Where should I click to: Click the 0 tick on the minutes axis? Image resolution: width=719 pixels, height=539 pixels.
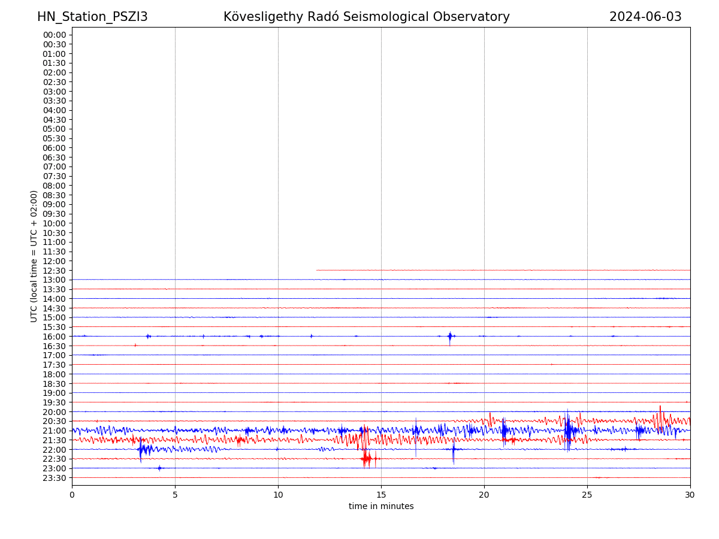pyautogui.click(x=72, y=495)
